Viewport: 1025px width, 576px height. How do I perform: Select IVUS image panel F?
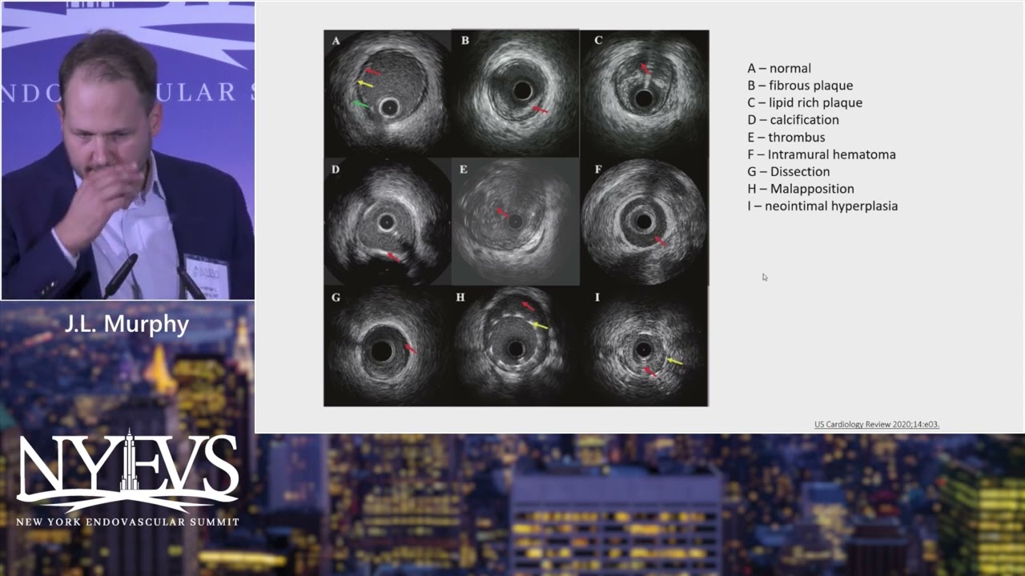645,222
